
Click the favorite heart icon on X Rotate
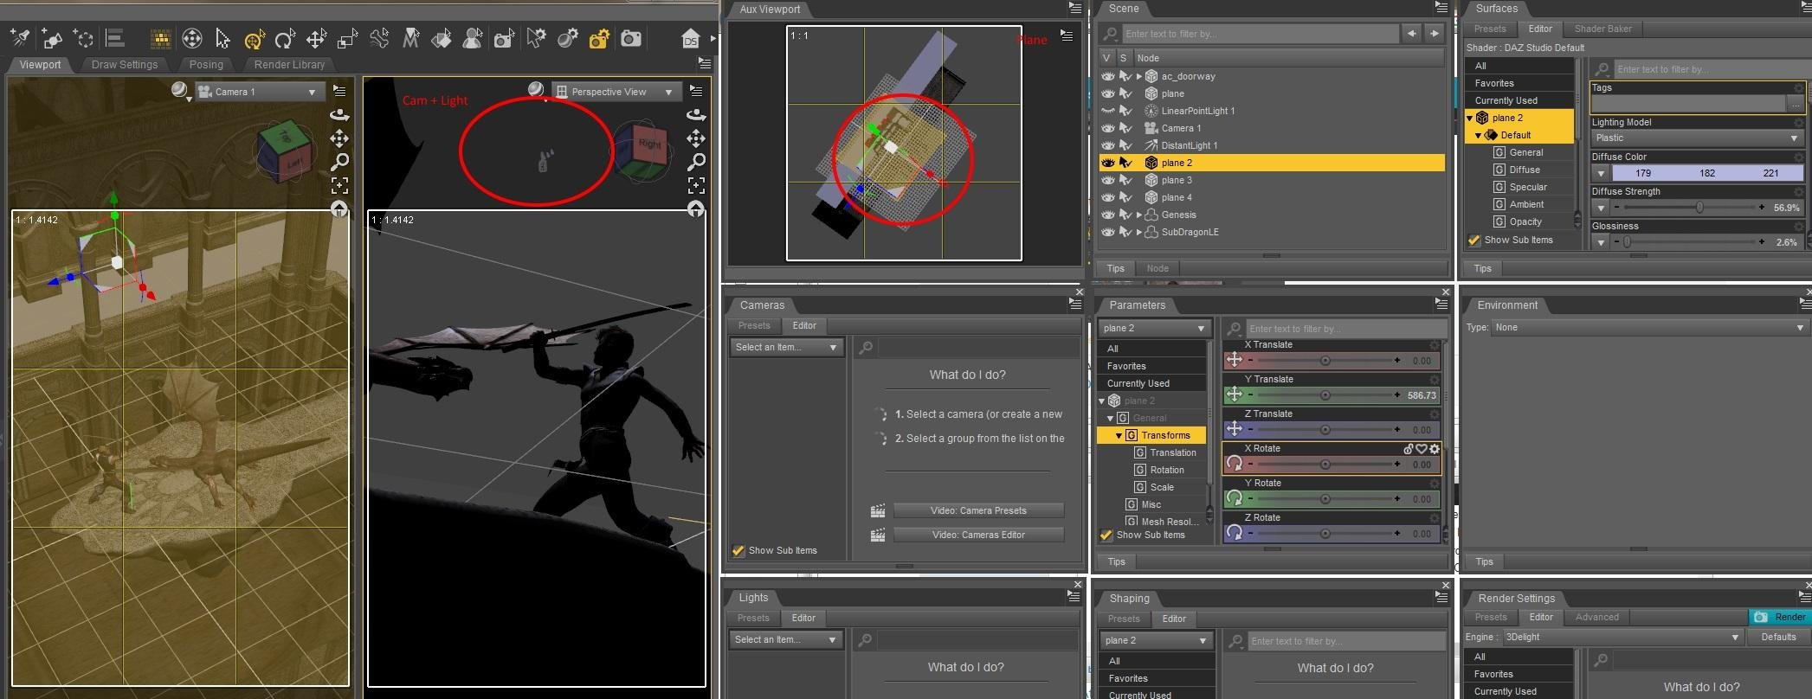1422,449
